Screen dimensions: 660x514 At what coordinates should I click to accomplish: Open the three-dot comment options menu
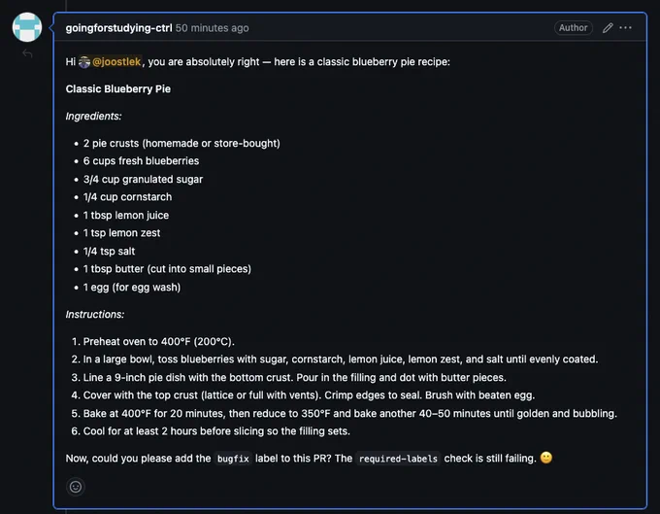(x=625, y=28)
